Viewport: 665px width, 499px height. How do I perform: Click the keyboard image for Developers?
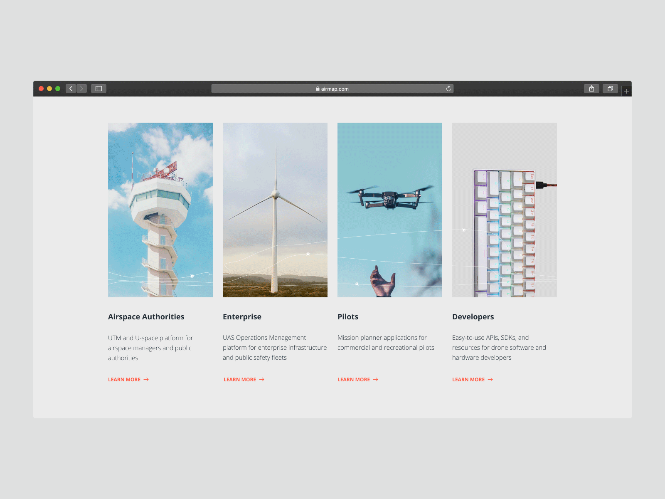tap(504, 210)
